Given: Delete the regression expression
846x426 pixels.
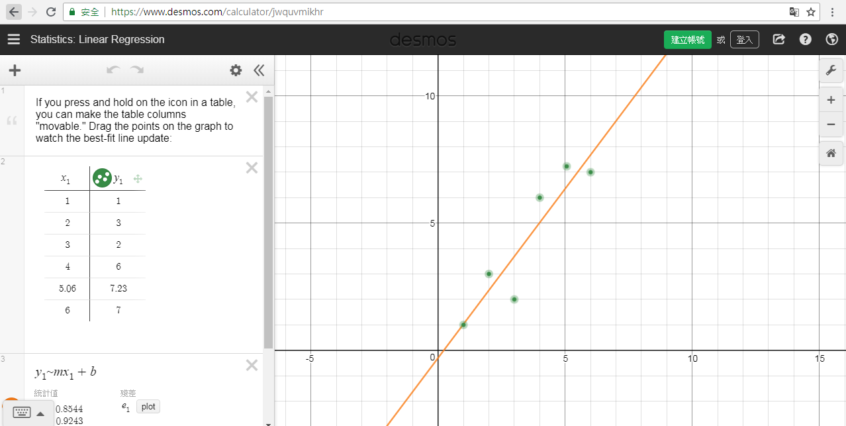Looking at the screenshot, I should [x=252, y=365].
